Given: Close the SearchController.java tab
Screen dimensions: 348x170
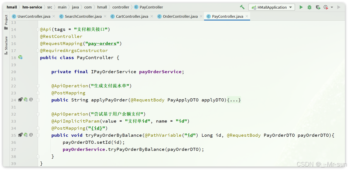Looking at the screenshot, I should [104, 16].
